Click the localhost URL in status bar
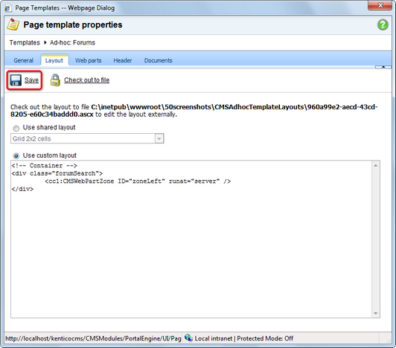 [93, 338]
